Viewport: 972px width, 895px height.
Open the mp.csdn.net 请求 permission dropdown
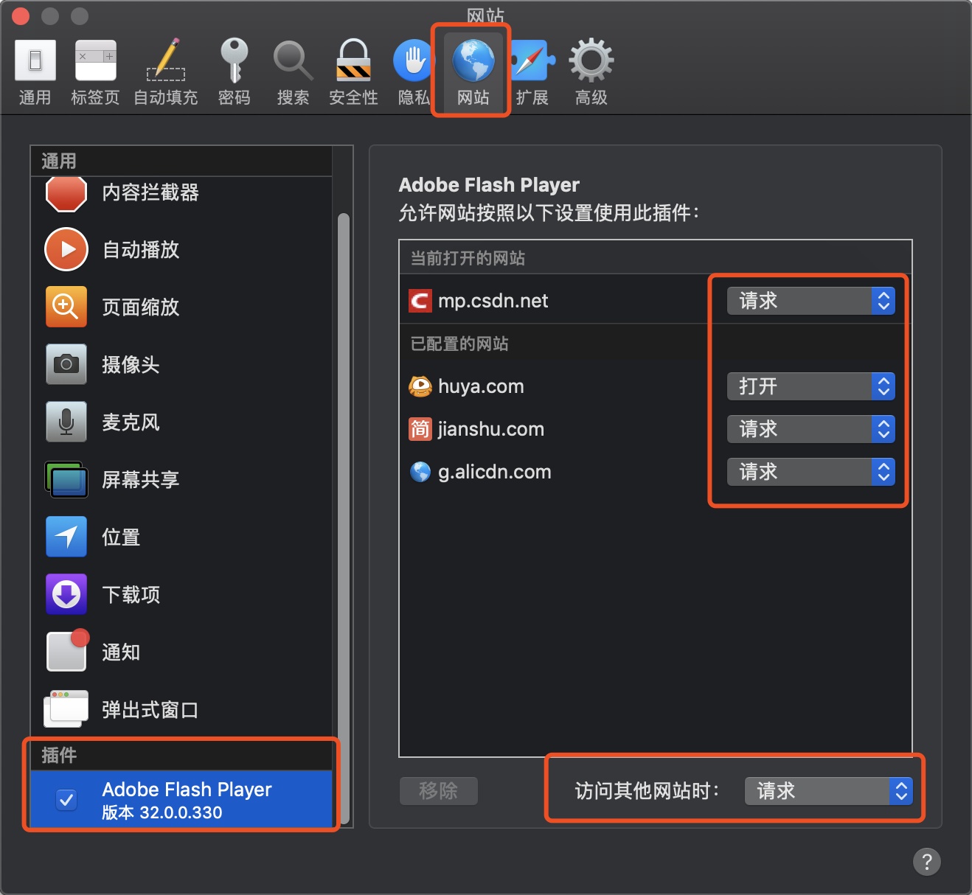pyautogui.click(x=811, y=301)
